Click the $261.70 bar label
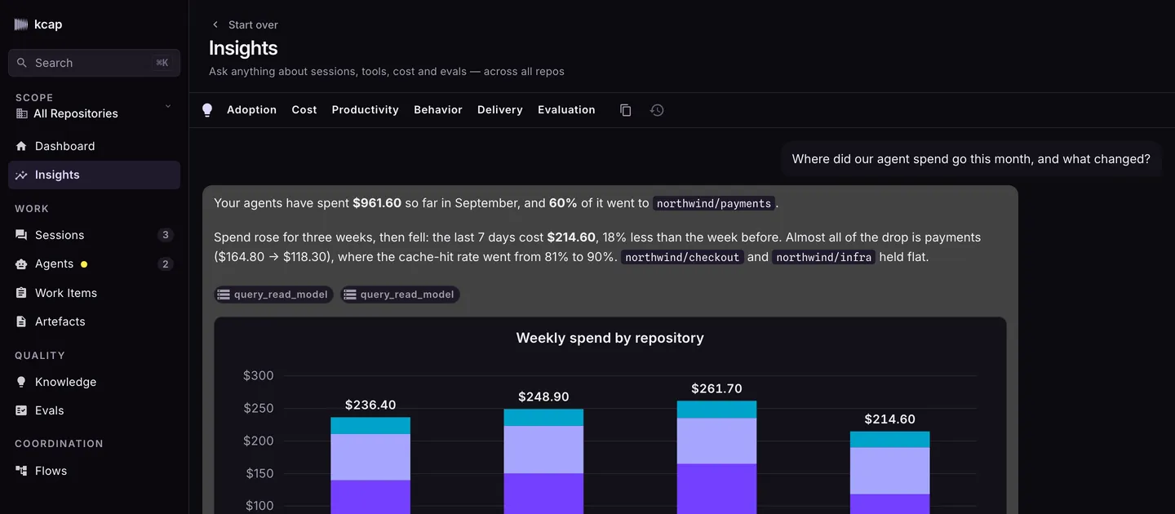 click(x=716, y=388)
